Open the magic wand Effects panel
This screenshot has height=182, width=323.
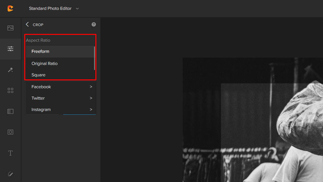click(x=10, y=70)
